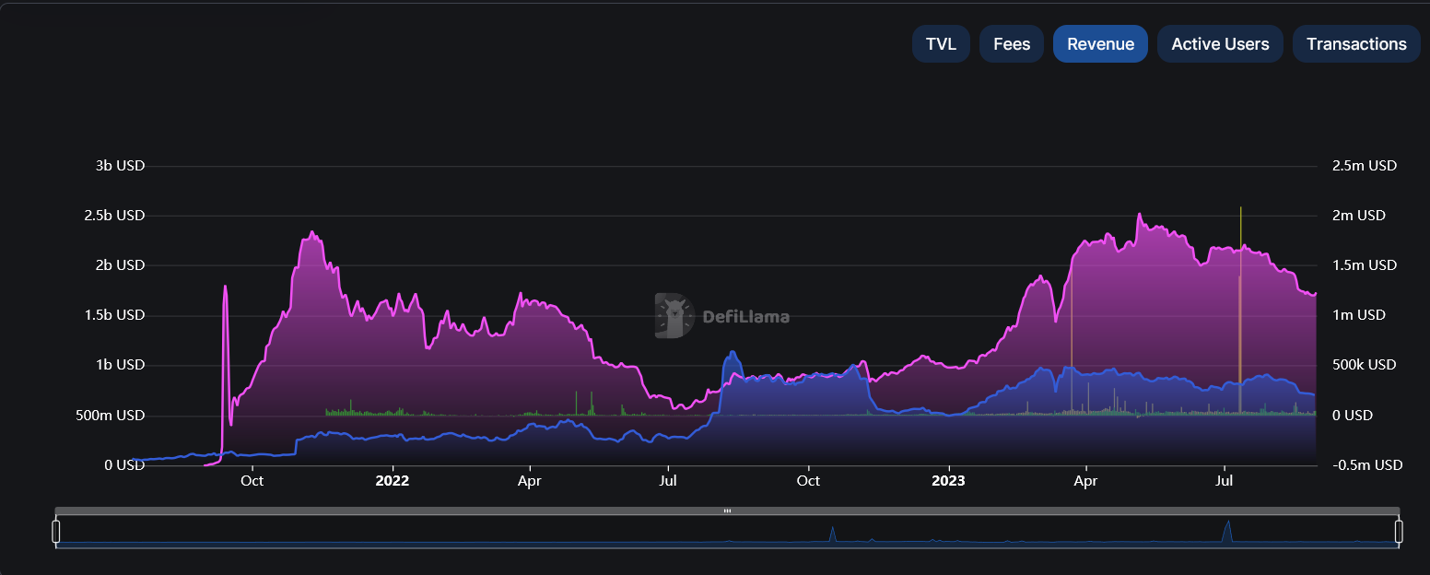Click the 2023 label on the x-axis
The height and width of the screenshot is (575, 1430).
948,480
